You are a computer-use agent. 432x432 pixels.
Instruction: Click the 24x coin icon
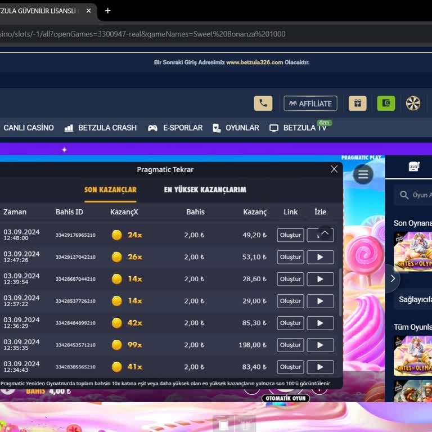point(117,235)
